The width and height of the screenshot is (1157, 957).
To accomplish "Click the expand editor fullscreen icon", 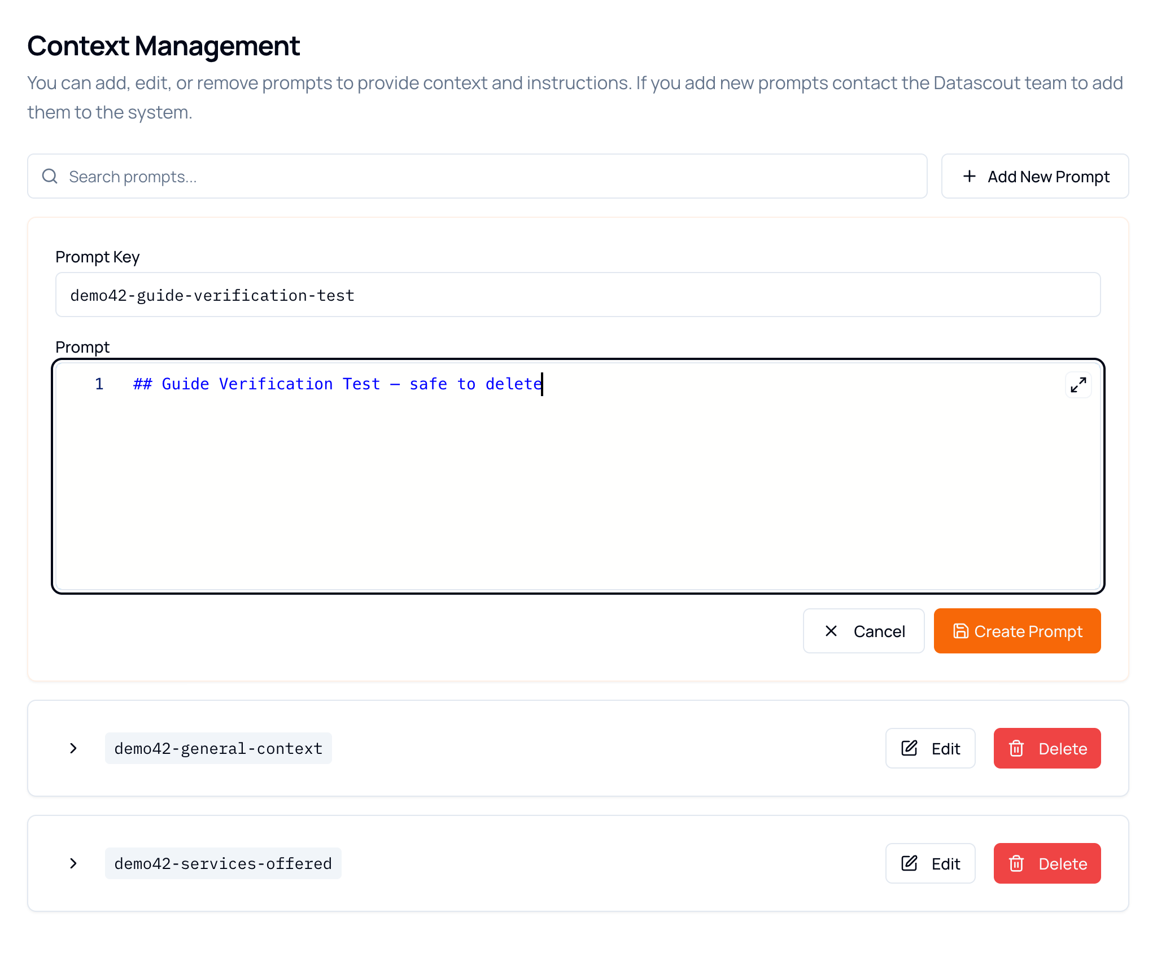I will tap(1078, 385).
